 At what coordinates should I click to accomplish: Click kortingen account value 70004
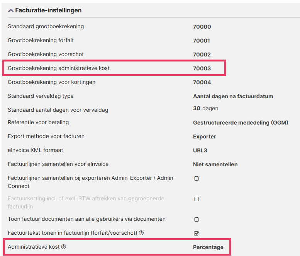pos(202,82)
